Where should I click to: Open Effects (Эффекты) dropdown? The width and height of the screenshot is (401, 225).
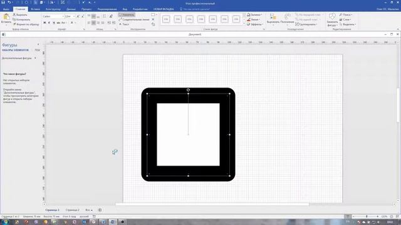pyautogui.click(x=255, y=24)
